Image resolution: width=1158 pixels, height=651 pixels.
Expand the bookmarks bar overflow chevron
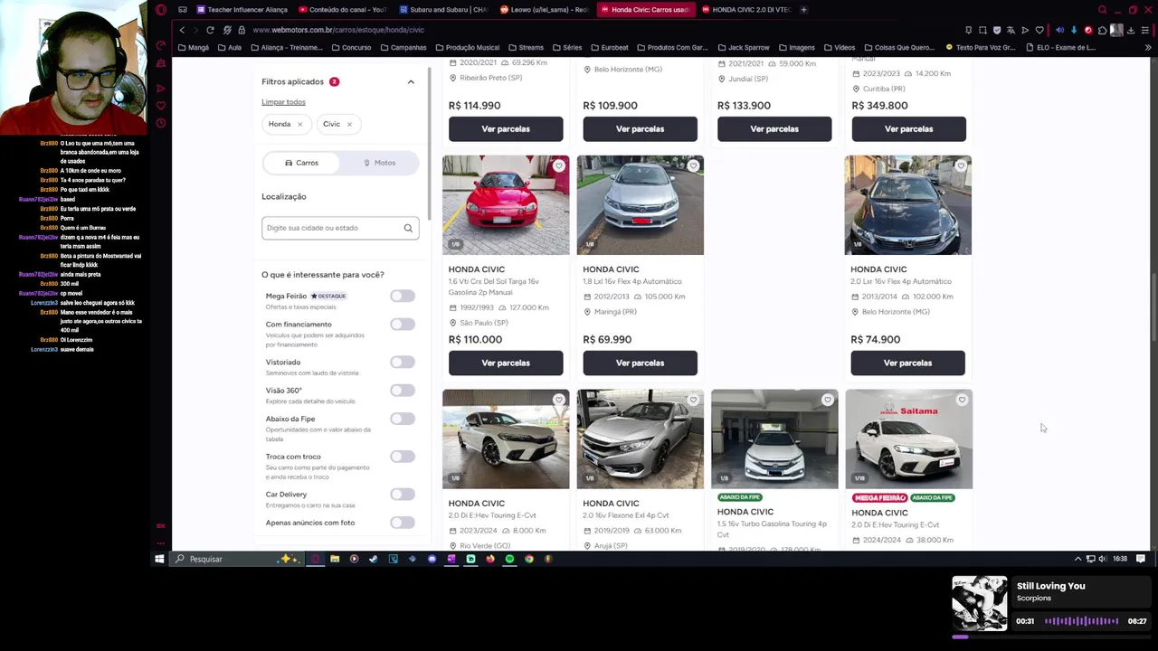coord(1149,47)
